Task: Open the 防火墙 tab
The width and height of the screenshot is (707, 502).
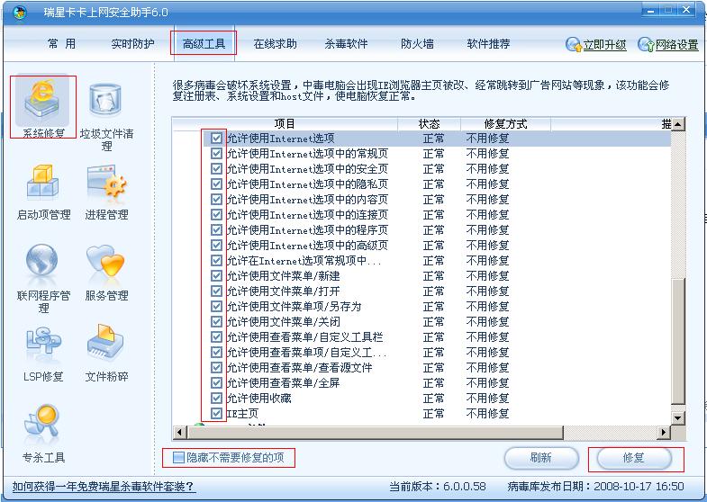Action: [417, 44]
